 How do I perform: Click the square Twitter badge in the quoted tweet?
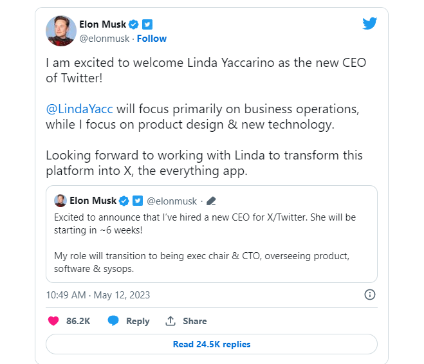coord(137,201)
